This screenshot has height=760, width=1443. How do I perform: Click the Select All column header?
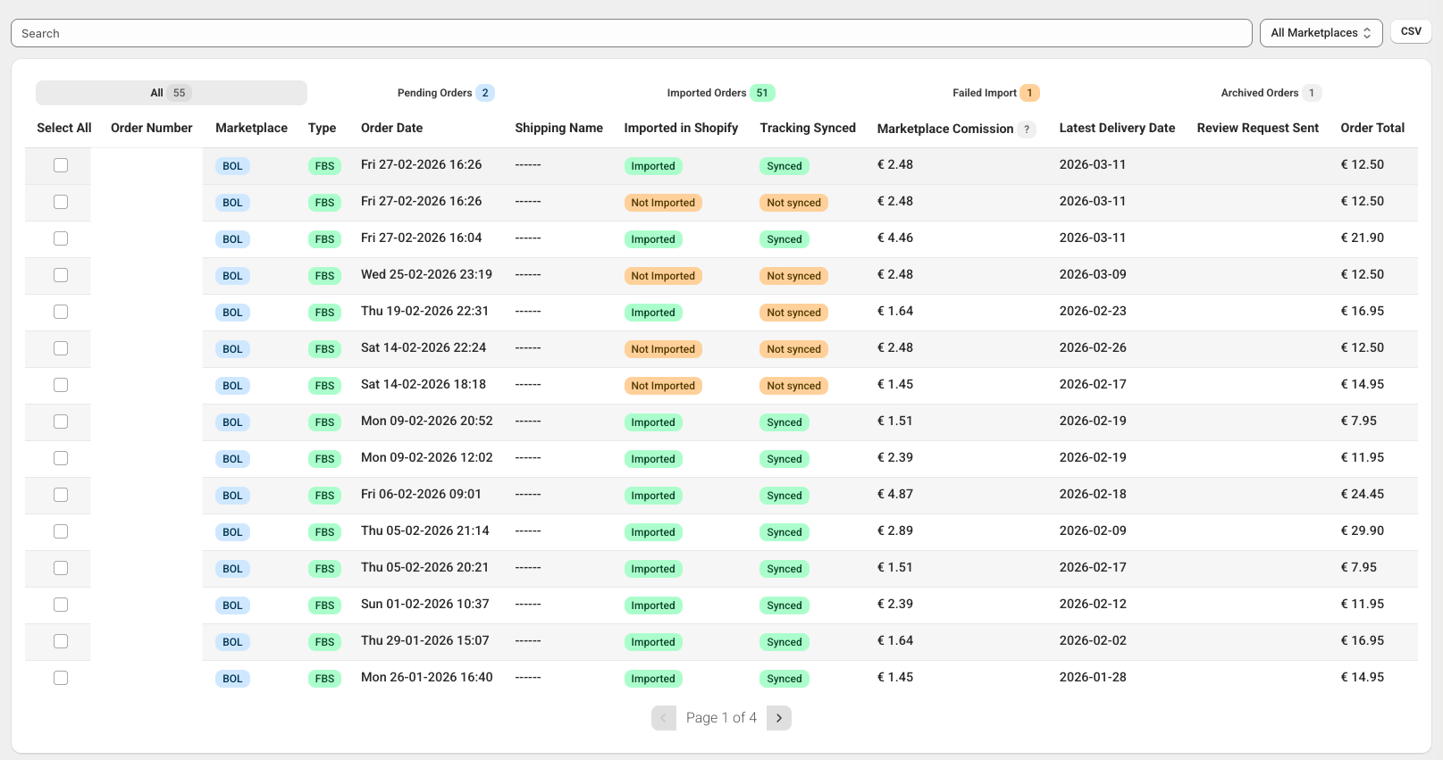(64, 128)
